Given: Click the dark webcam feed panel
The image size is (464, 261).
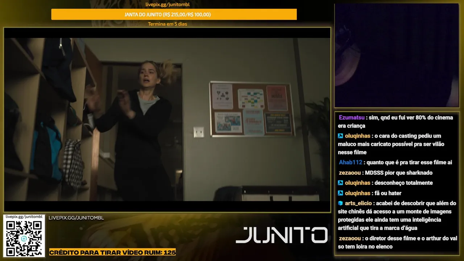Looking at the screenshot, I should click(x=397, y=55).
